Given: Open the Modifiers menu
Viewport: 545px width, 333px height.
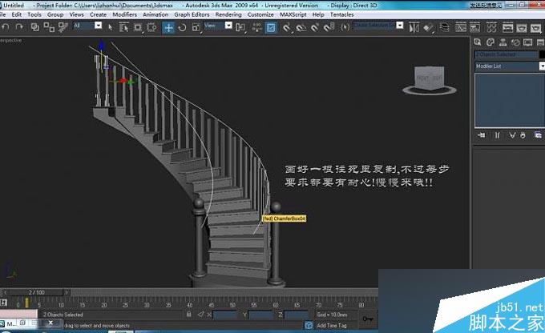Looking at the screenshot, I should tap(124, 14).
